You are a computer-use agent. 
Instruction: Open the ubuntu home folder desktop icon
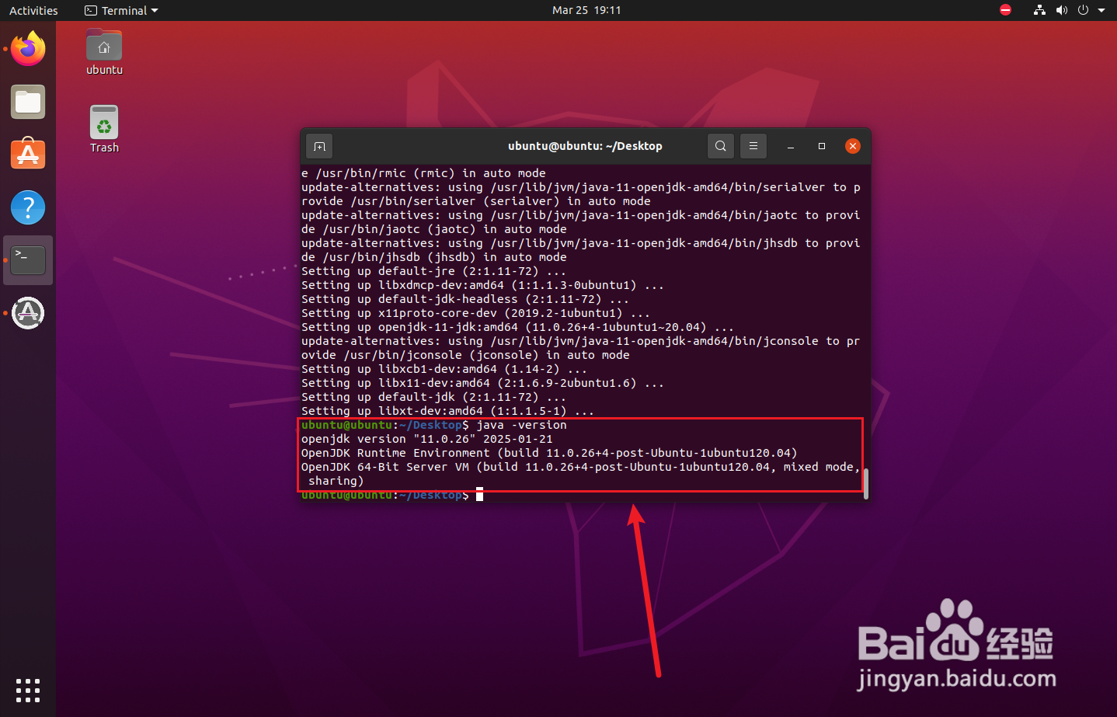(x=104, y=52)
